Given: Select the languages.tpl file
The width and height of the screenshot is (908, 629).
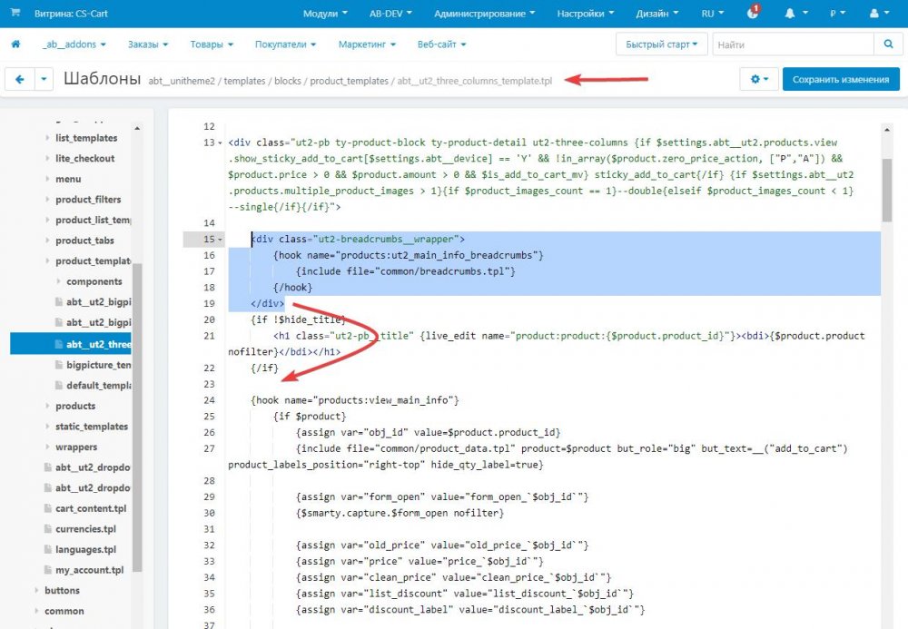Looking at the screenshot, I should pyautogui.click(x=85, y=549).
